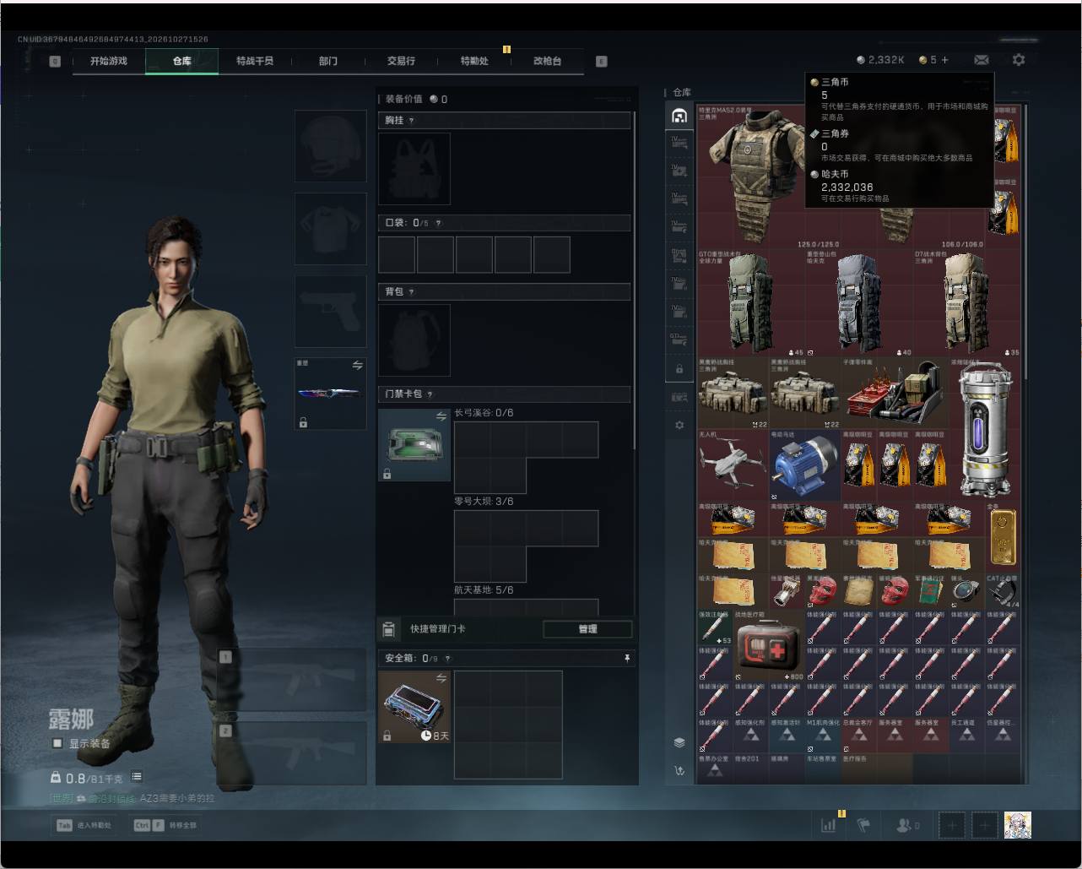
Task: Select the blue electric motor item
Action: click(805, 465)
